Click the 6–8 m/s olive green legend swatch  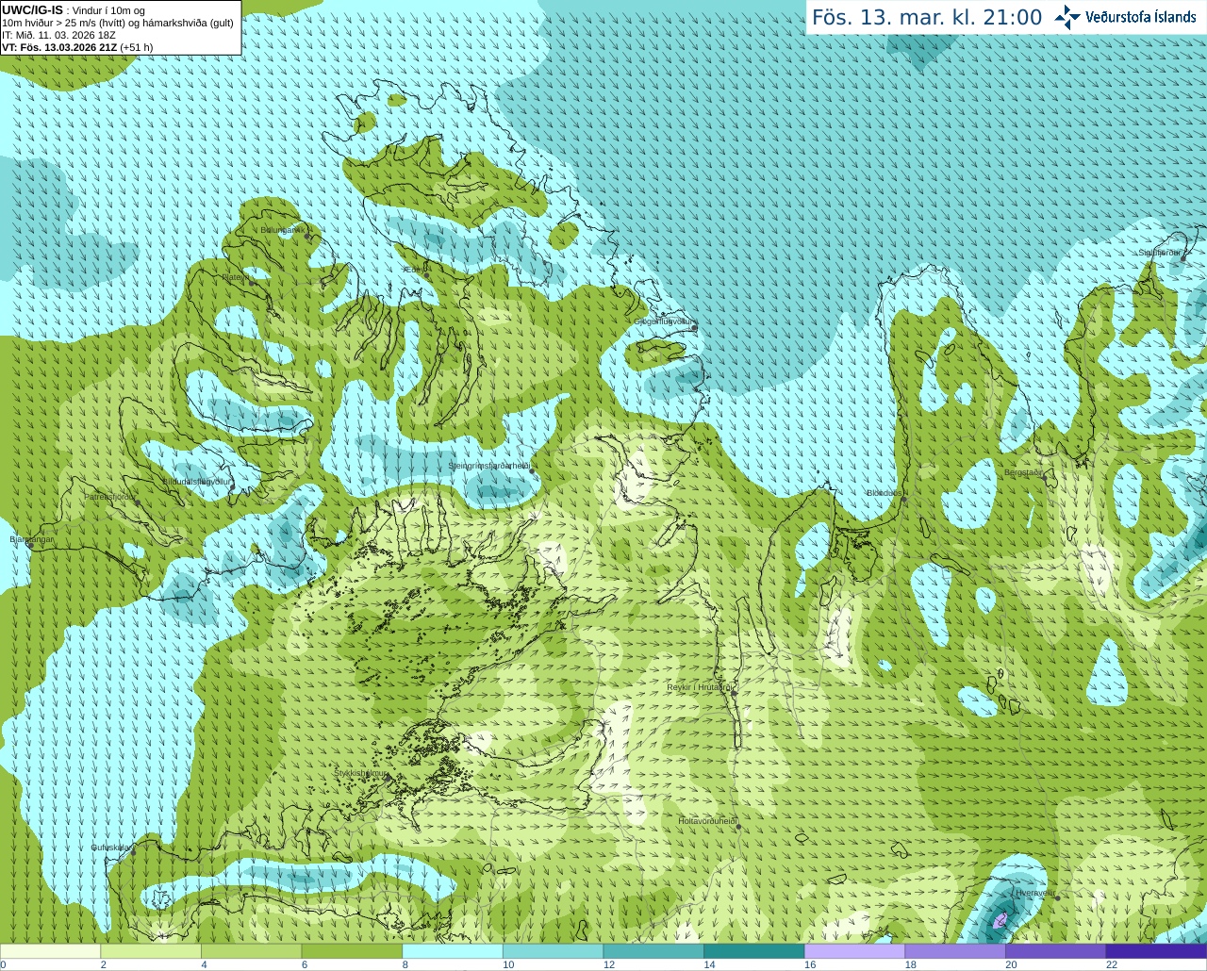click(352, 951)
